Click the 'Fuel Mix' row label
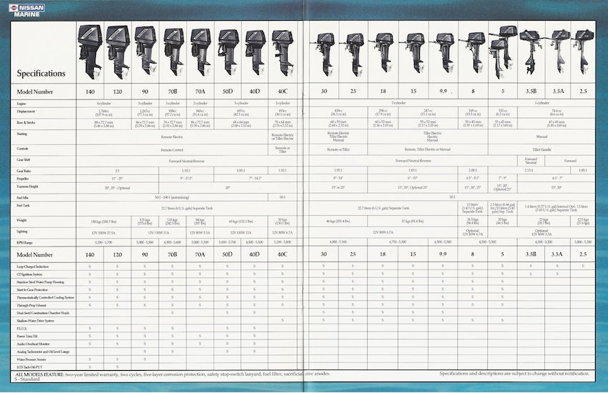The image size is (608, 393). pos(23,197)
